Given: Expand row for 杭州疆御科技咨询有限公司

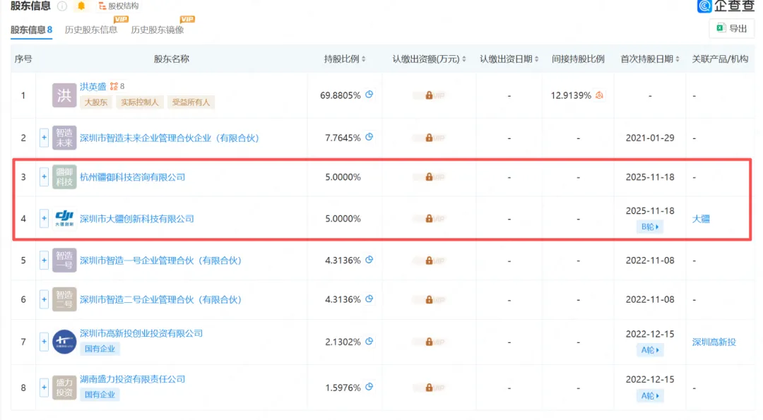Looking at the screenshot, I should (x=44, y=177).
